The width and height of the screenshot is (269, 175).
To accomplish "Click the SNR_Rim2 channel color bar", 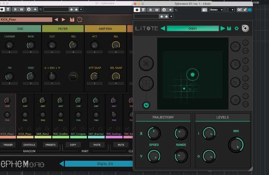I will (43, 137).
